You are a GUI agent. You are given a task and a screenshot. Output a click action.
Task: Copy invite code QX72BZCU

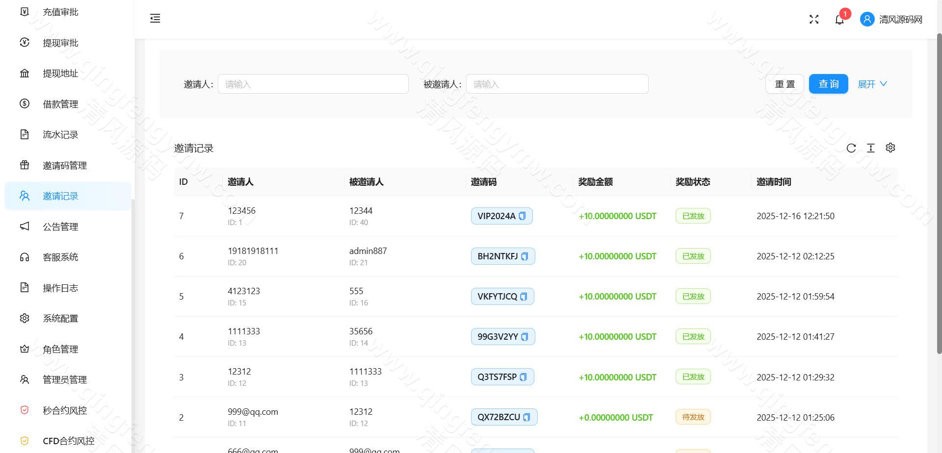click(x=528, y=417)
